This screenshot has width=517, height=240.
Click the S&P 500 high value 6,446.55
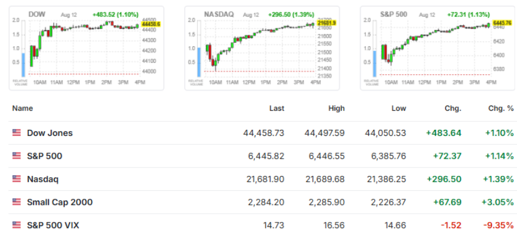click(327, 156)
